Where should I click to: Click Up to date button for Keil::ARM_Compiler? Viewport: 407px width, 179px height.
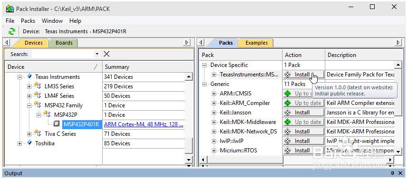coord(303,103)
